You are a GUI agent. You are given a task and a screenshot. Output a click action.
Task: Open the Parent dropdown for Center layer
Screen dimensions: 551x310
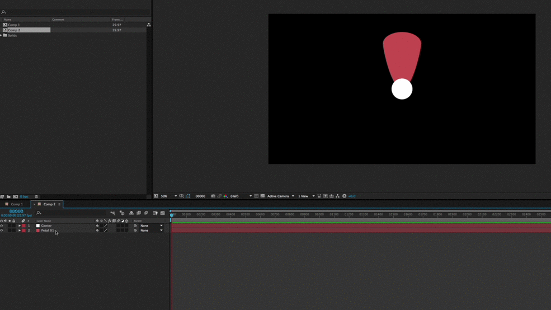pos(152,226)
